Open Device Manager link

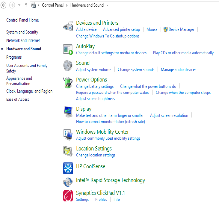(182, 29)
